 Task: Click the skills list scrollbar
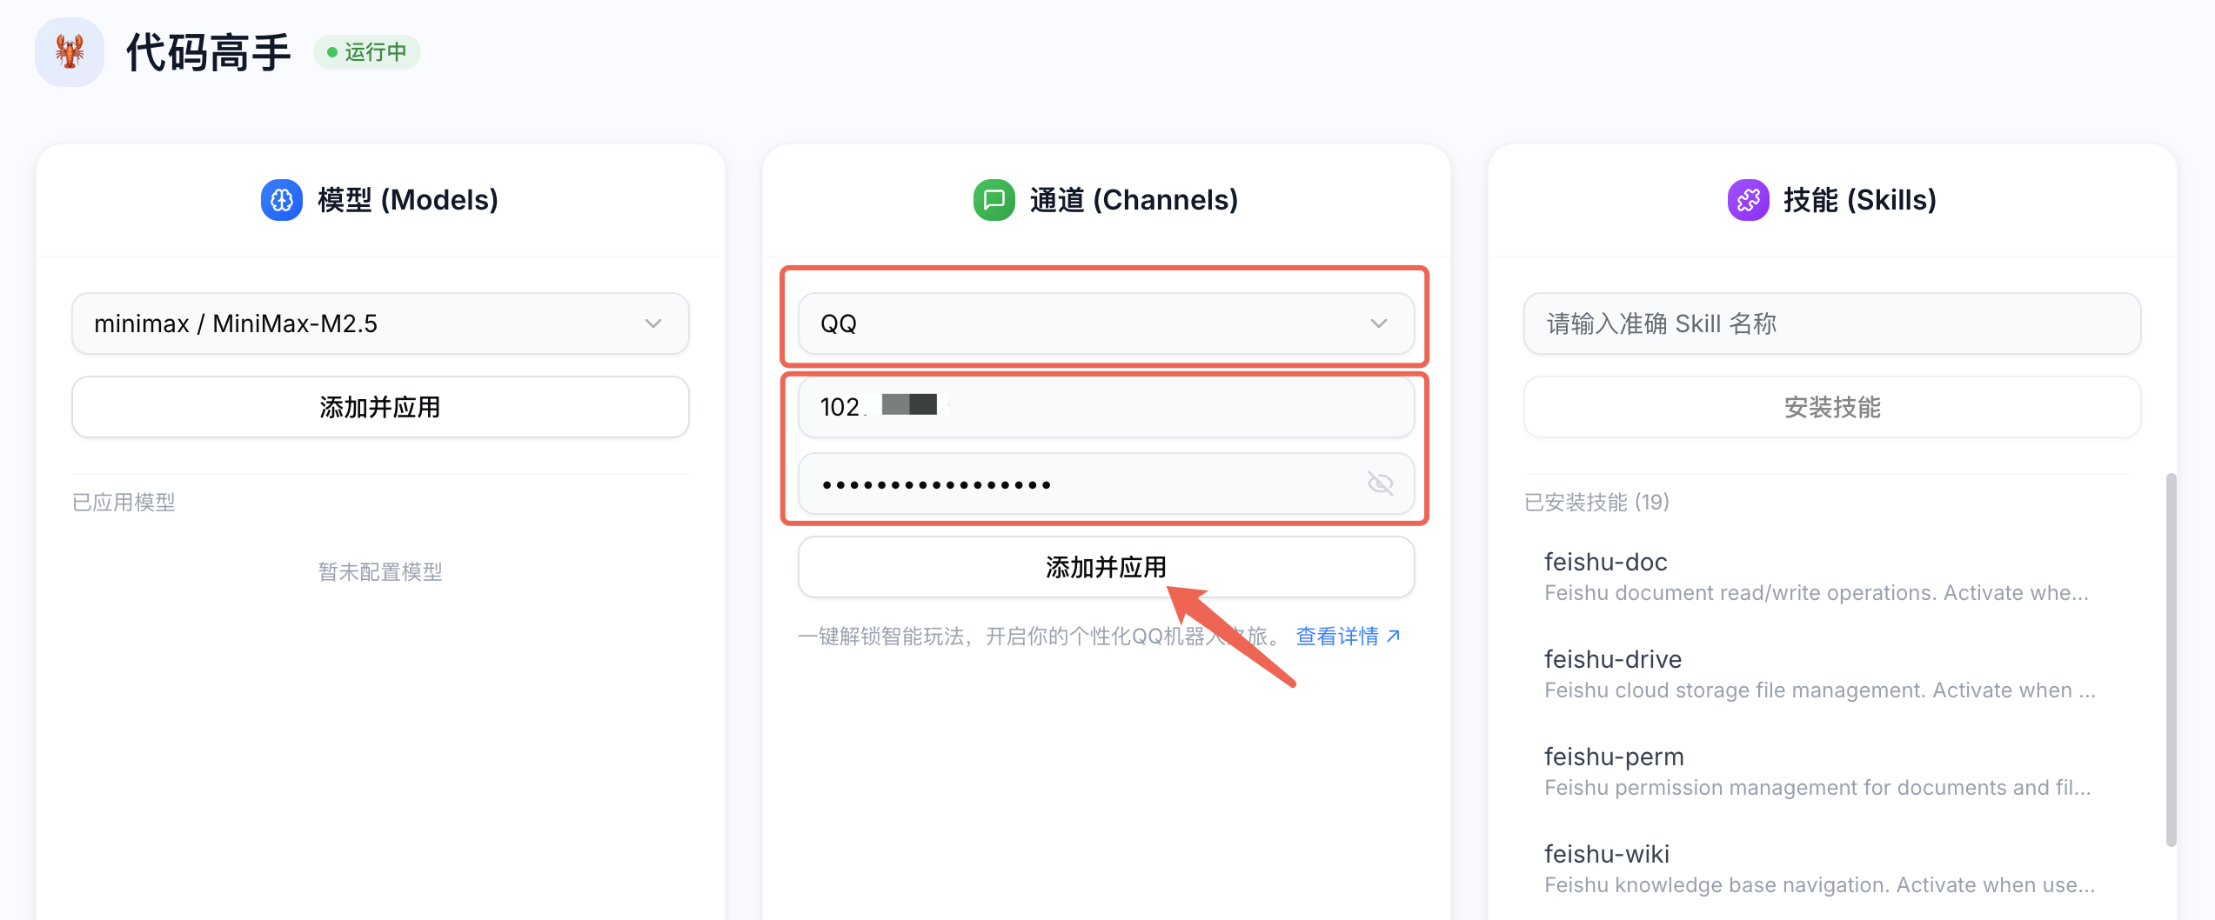(2172, 659)
